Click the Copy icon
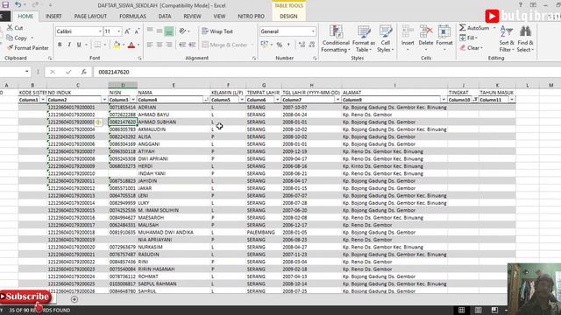This screenshot has width=561, height=315. 10,38
